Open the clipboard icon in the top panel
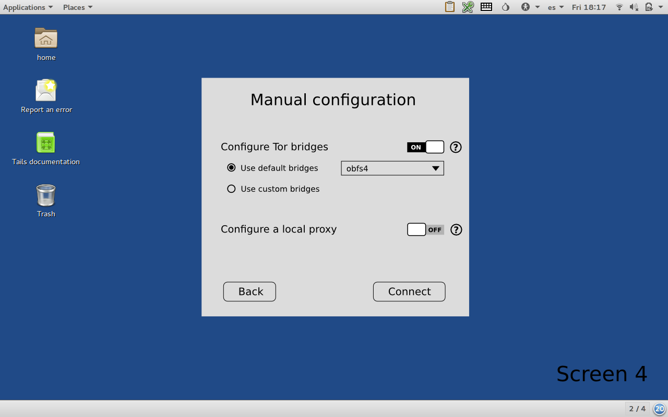The width and height of the screenshot is (668, 417). [x=449, y=7]
